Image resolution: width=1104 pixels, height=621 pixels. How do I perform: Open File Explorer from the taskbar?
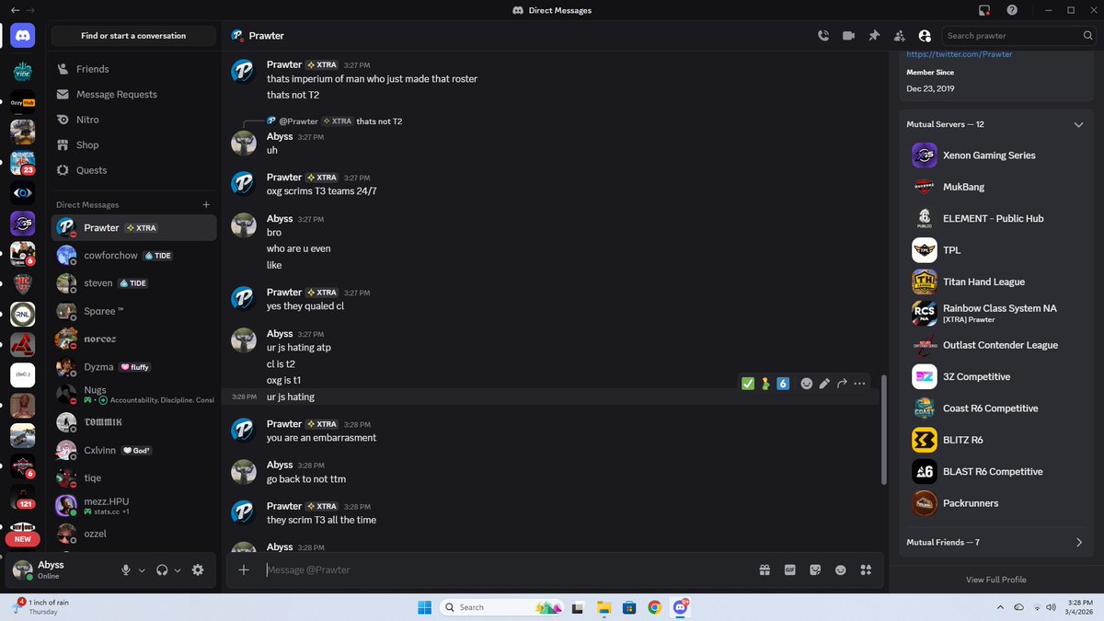[x=604, y=607]
